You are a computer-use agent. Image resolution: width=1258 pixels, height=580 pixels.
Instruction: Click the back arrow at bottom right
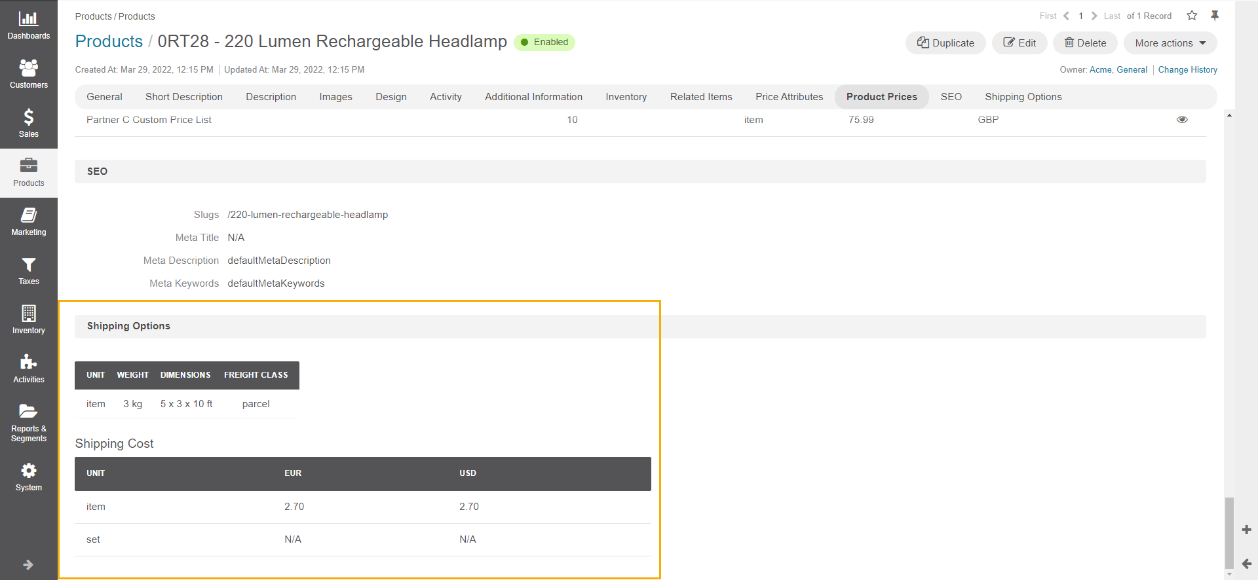pos(1246,564)
